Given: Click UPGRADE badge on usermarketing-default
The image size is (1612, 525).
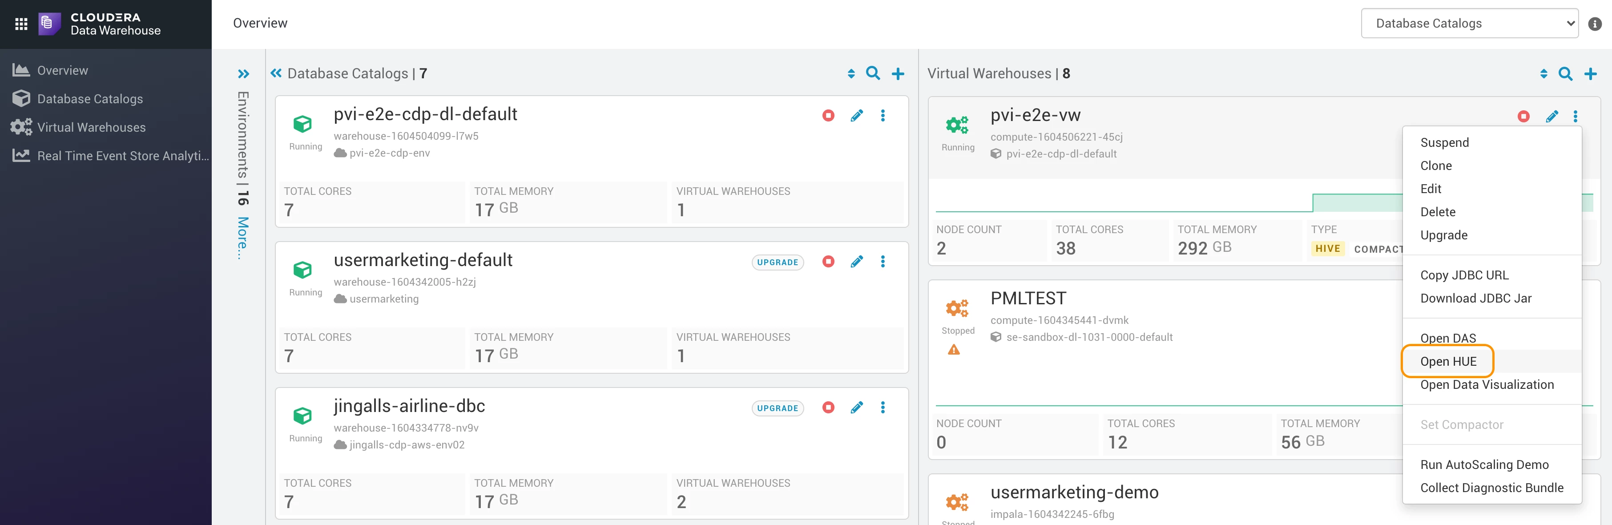Looking at the screenshot, I should click(777, 262).
